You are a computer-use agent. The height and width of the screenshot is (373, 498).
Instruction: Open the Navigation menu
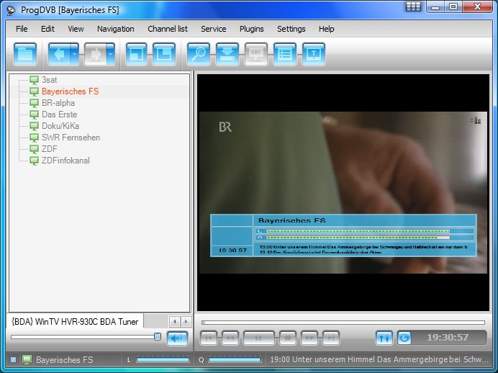(116, 29)
